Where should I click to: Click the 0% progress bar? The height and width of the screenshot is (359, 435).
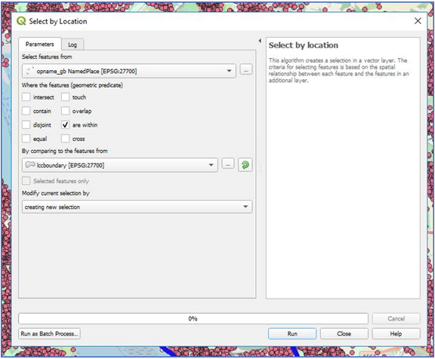[193, 318]
